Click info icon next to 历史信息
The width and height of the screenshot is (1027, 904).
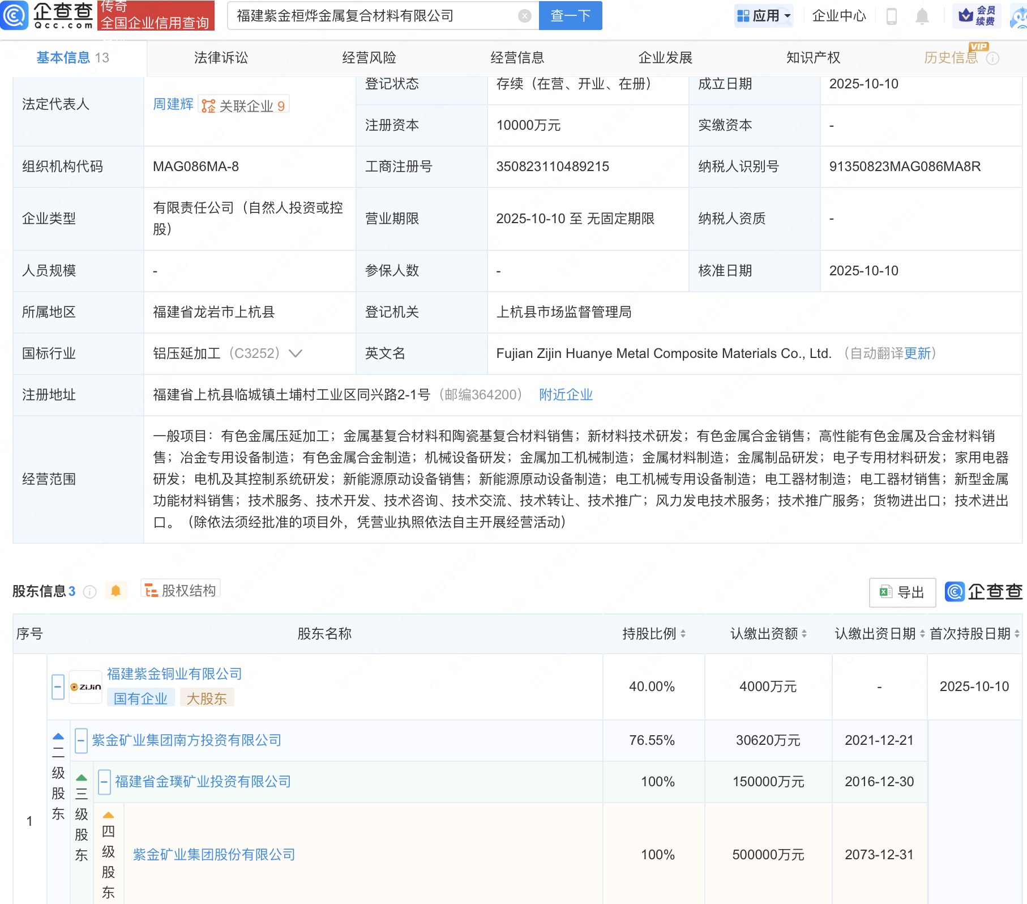(x=992, y=58)
